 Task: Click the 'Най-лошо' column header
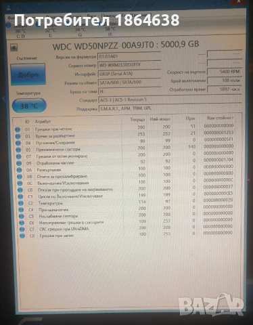pos(160,118)
